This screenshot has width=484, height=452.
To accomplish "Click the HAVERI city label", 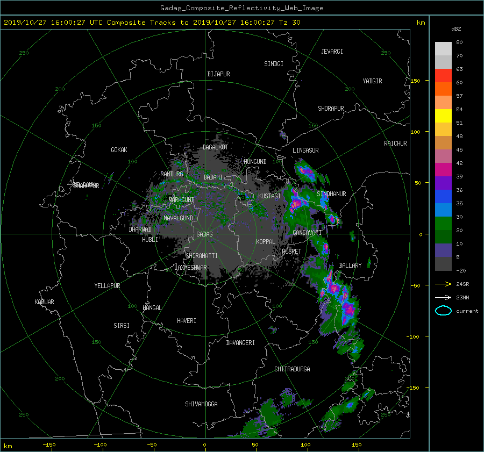I will point(187,321).
